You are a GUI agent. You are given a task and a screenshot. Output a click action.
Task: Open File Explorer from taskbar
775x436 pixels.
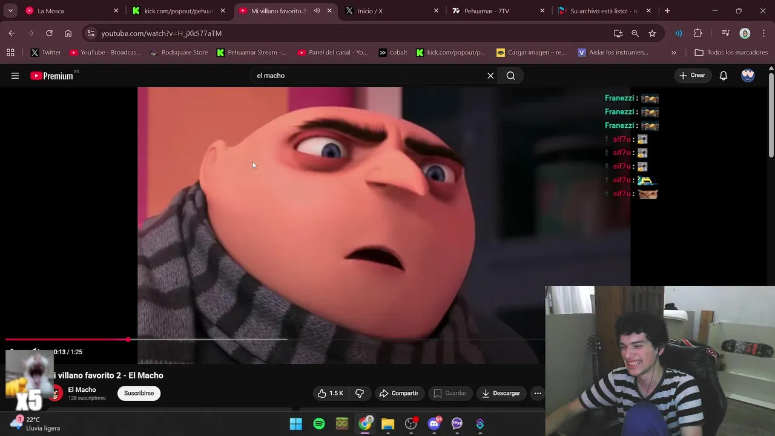point(388,424)
